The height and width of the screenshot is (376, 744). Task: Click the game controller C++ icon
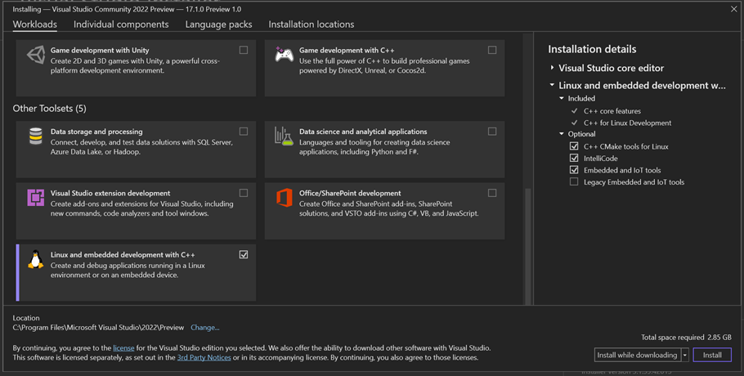[x=284, y=56]
